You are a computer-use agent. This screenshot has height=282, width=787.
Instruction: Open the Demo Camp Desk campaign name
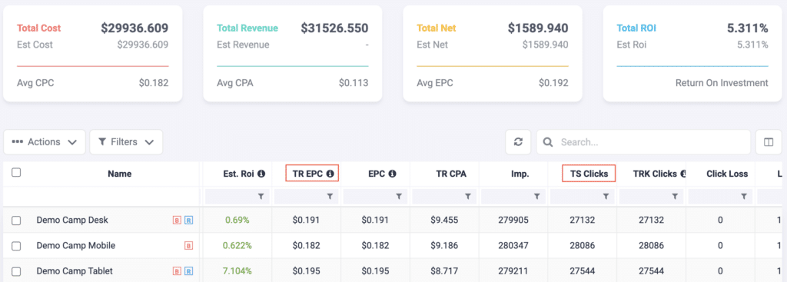click(72, 220)
